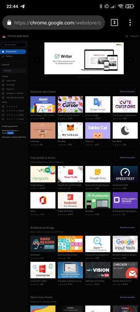Open the tab switcher showing 3 tabs
This screenshot has width=140, height=312.
coord(114,23)
